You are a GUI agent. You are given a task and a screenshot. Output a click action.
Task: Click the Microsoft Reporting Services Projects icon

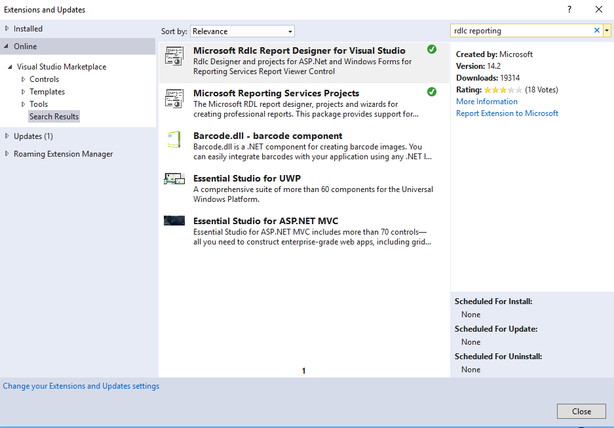click(174, 98)
